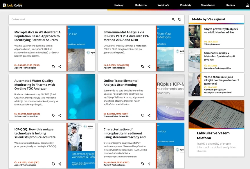This screenshot has height=169, width=250.
Task: Open the tag filter icon in search bar
Action: point(180,19)
